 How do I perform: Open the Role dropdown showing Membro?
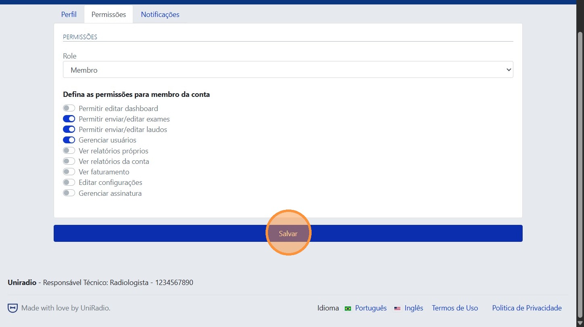(x=288, y=70)
